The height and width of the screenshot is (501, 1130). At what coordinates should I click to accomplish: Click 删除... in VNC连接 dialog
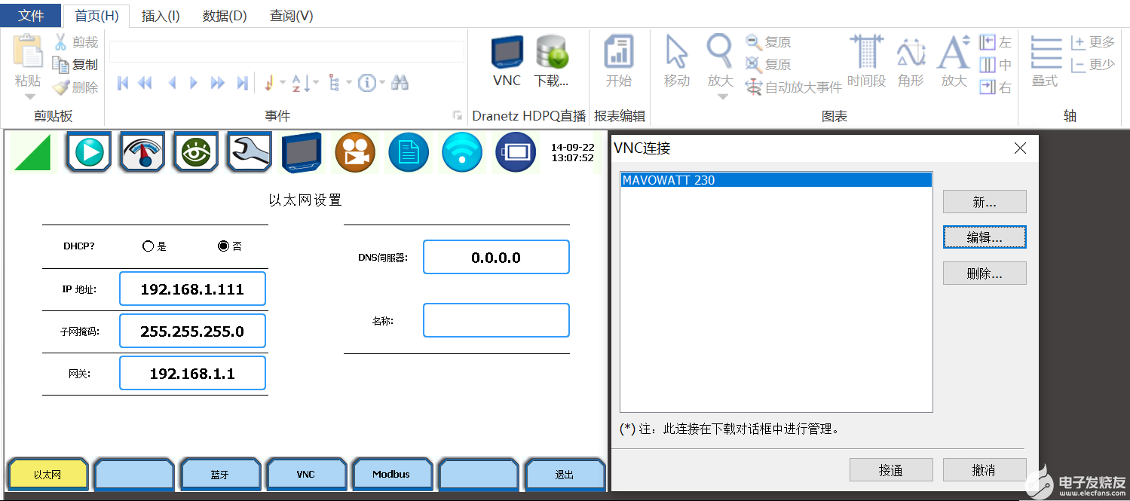pos(985,273)
